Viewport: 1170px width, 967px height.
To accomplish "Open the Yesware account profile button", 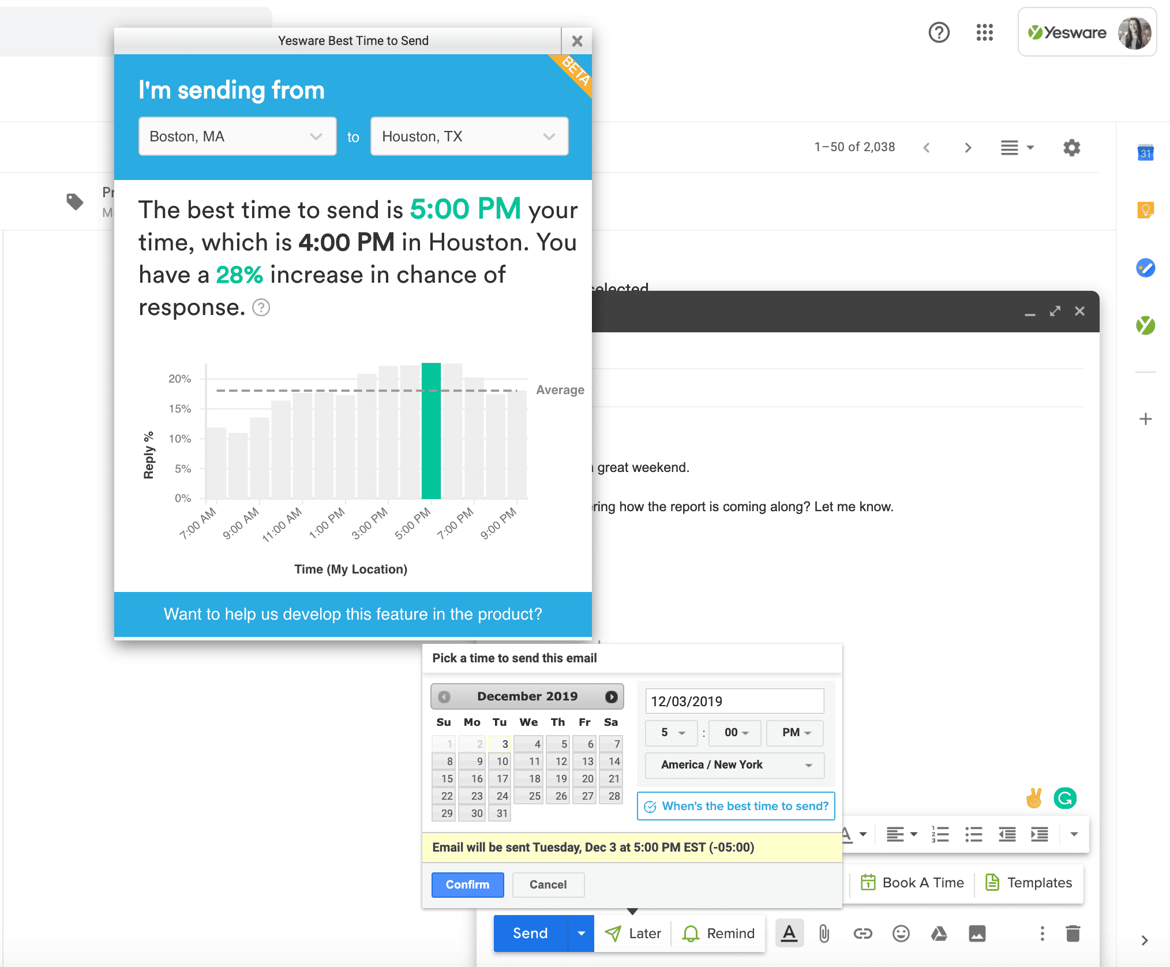I will coord(1087,32).
